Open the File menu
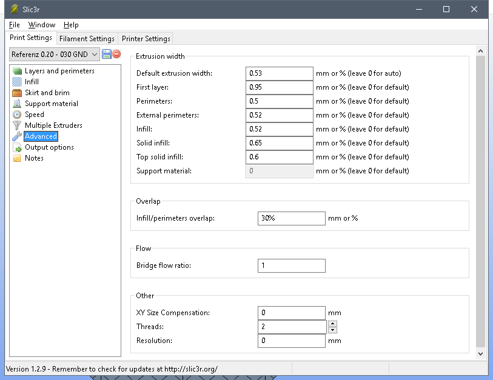 (x=15, y=25)
